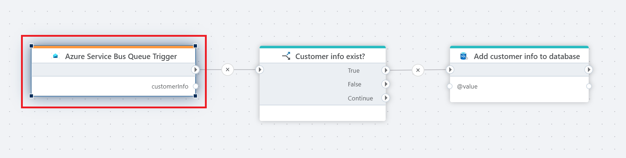
Task: Select the Continue branch output port
Action: [x=386, y=98]
